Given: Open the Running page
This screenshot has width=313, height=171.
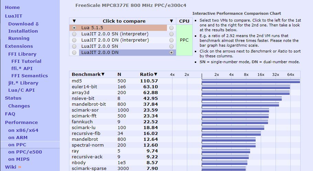Looking at the screenshot, I should coord(19,38).
